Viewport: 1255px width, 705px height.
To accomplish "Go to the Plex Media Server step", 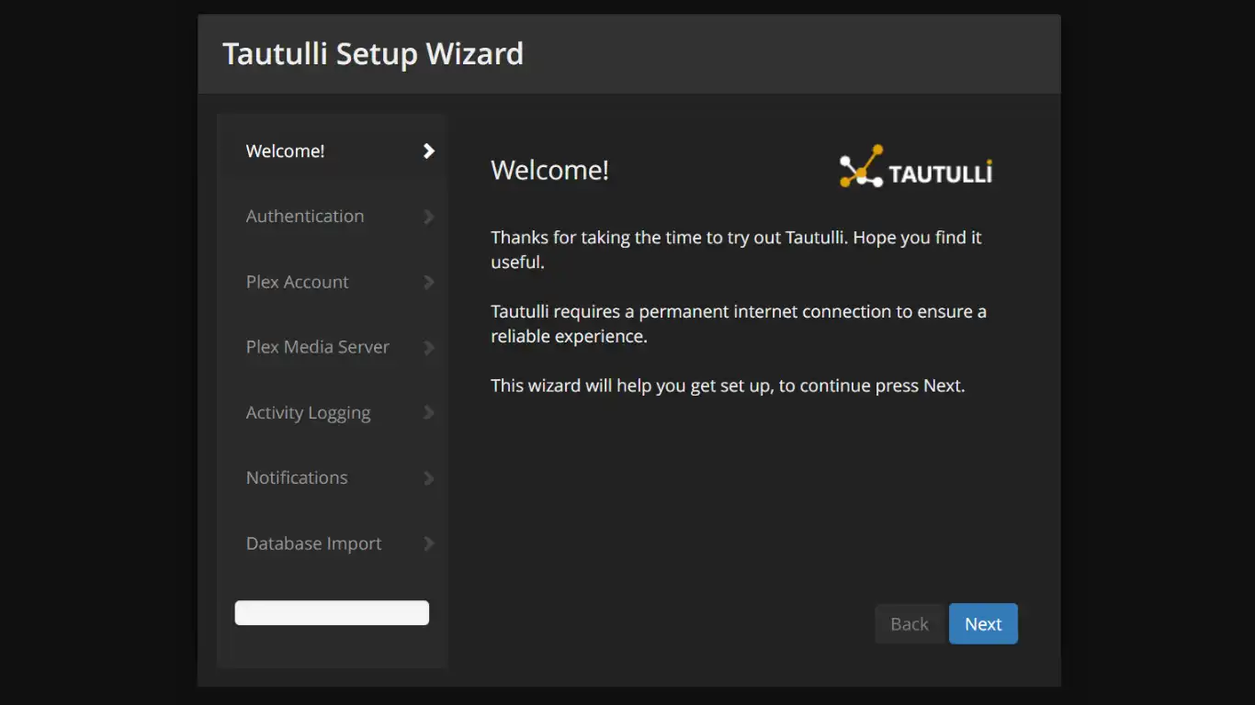I will pyautogui.click(x=317, y=347).
